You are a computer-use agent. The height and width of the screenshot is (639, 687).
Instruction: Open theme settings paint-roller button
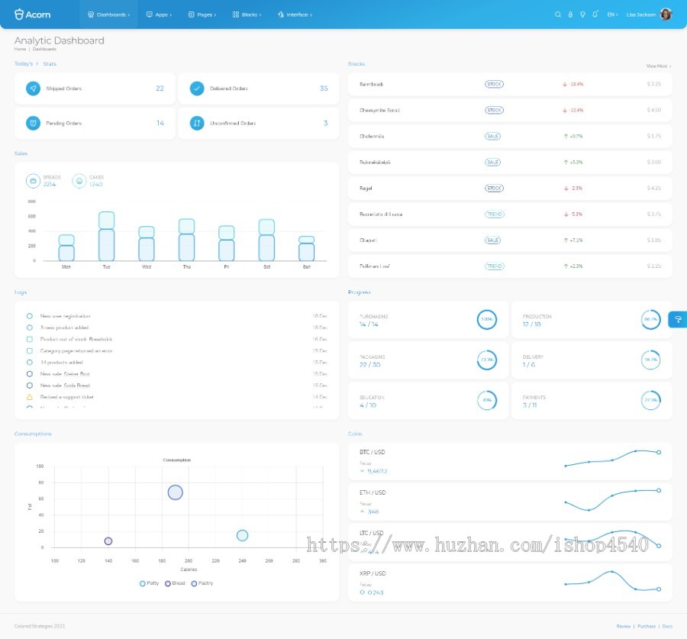[x=678, y=319]
